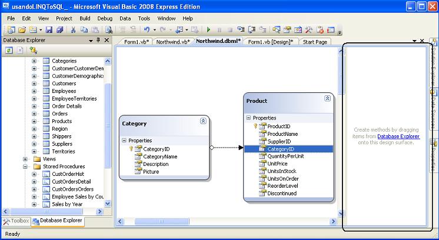439x240 pixels.
Task: Open the Navigate Backward dropdown arrow
Action: tap(187, 29)
